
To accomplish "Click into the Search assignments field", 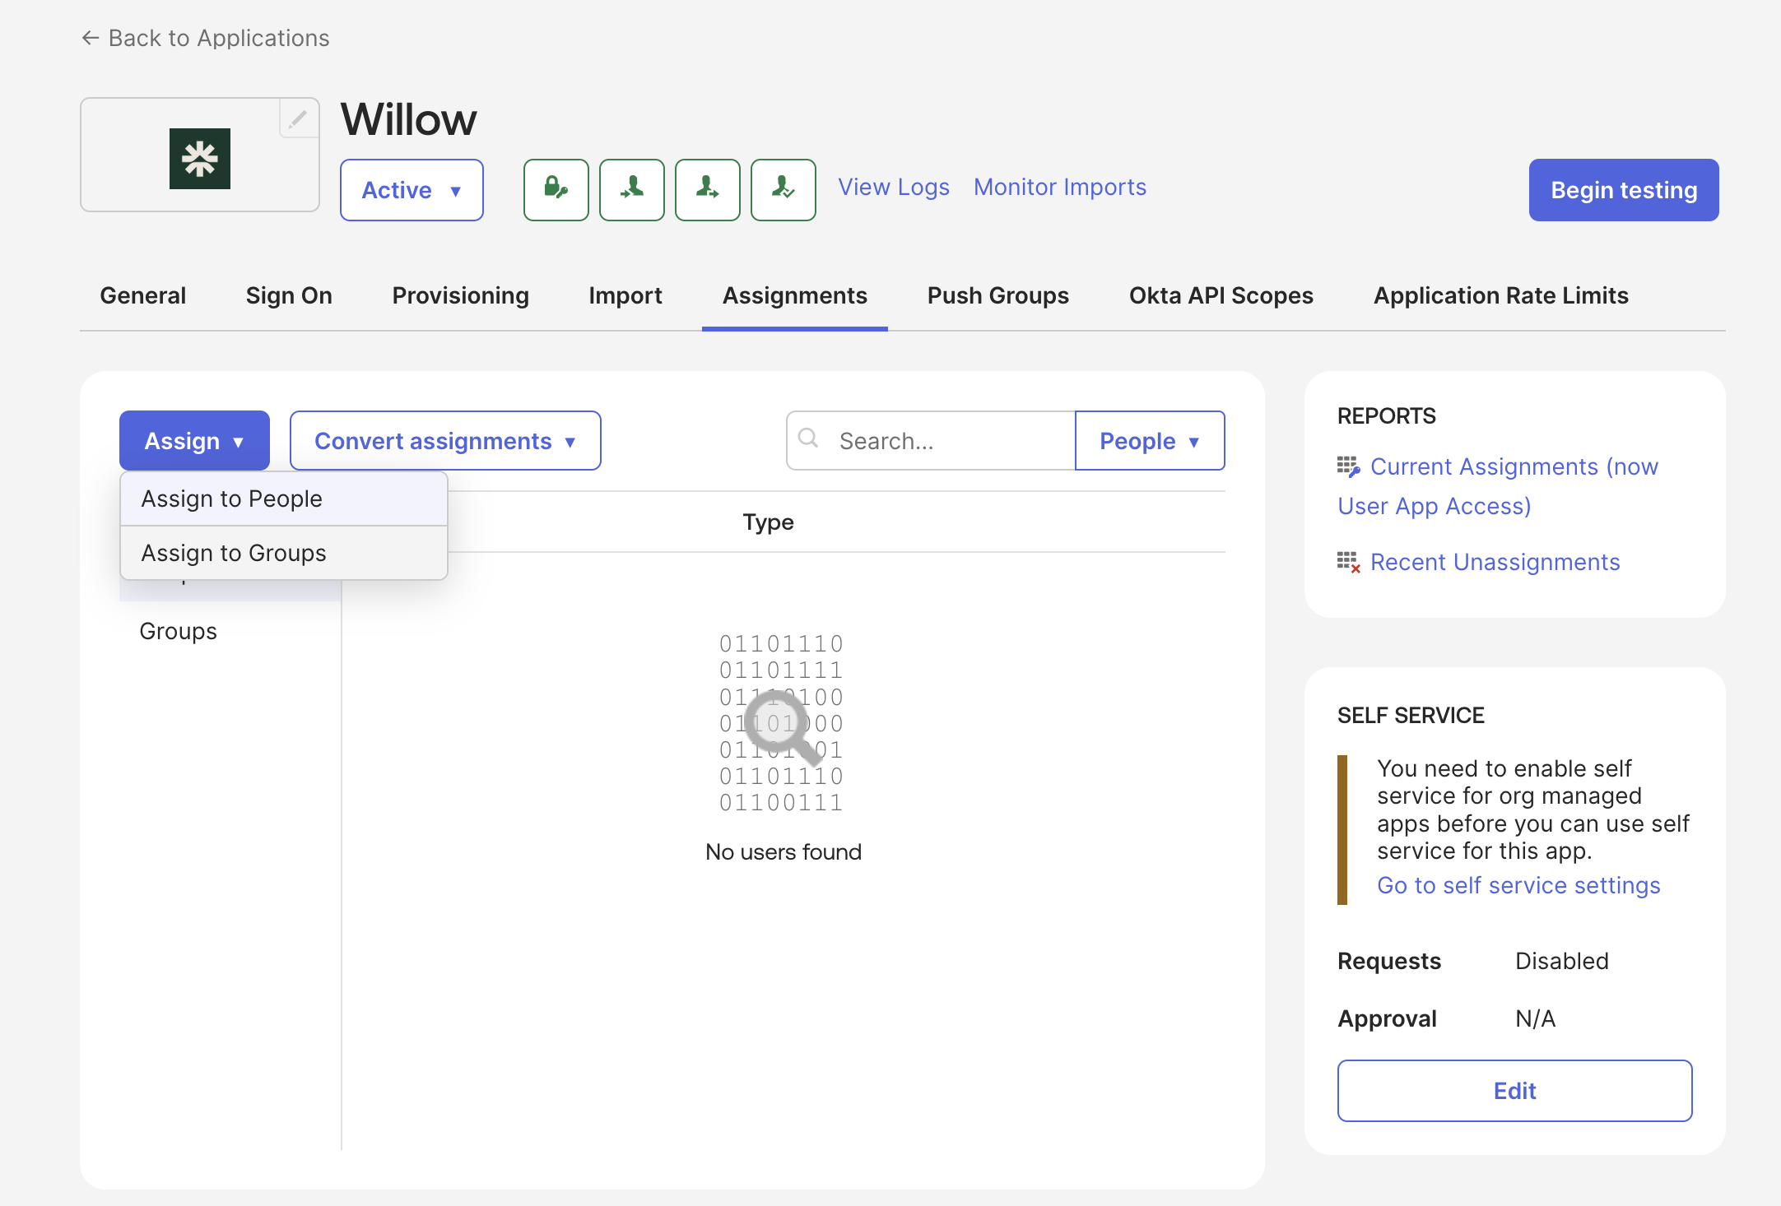I will click(932, 441).
